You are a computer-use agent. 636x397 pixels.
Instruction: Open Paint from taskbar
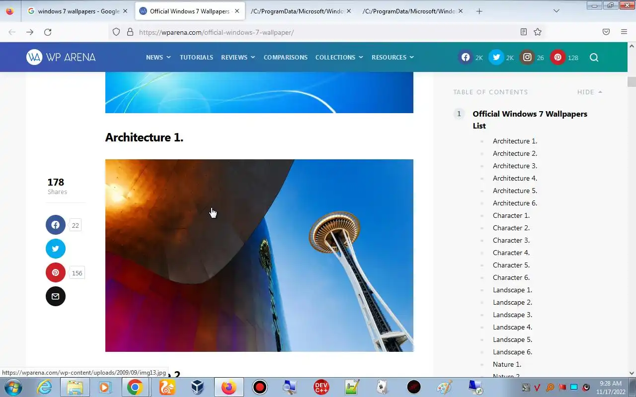pos(444,387)
